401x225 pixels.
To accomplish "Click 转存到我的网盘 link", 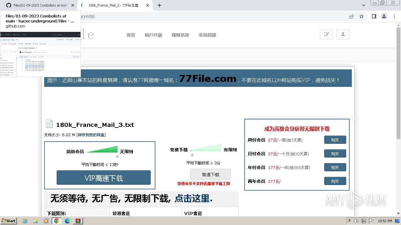I will 91,135.
